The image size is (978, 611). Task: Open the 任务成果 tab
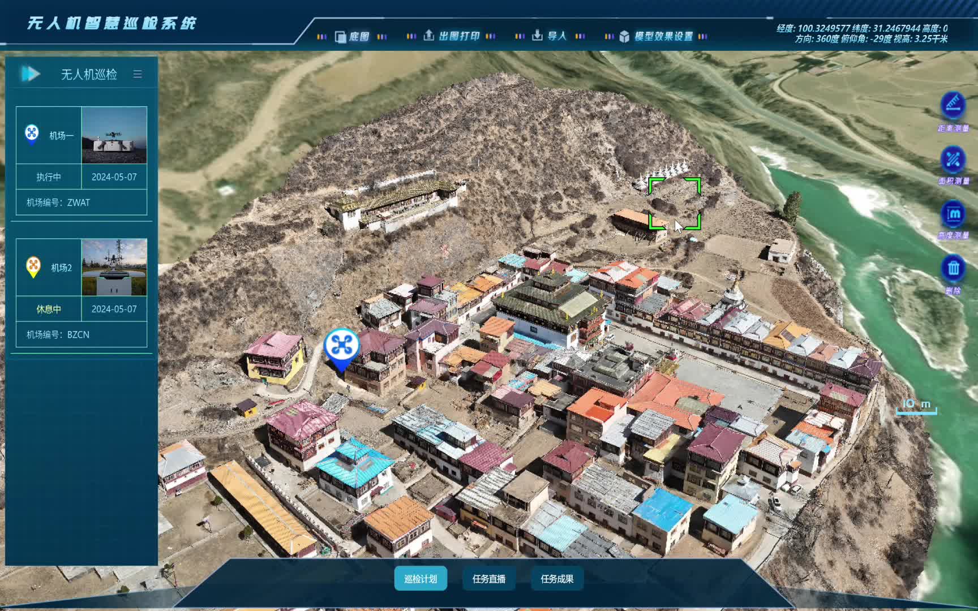coord(557,579)
